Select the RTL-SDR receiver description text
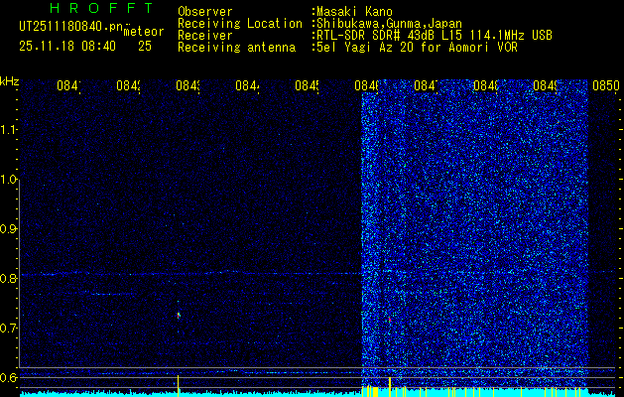 pyautogui.click(x=435, y=35)
